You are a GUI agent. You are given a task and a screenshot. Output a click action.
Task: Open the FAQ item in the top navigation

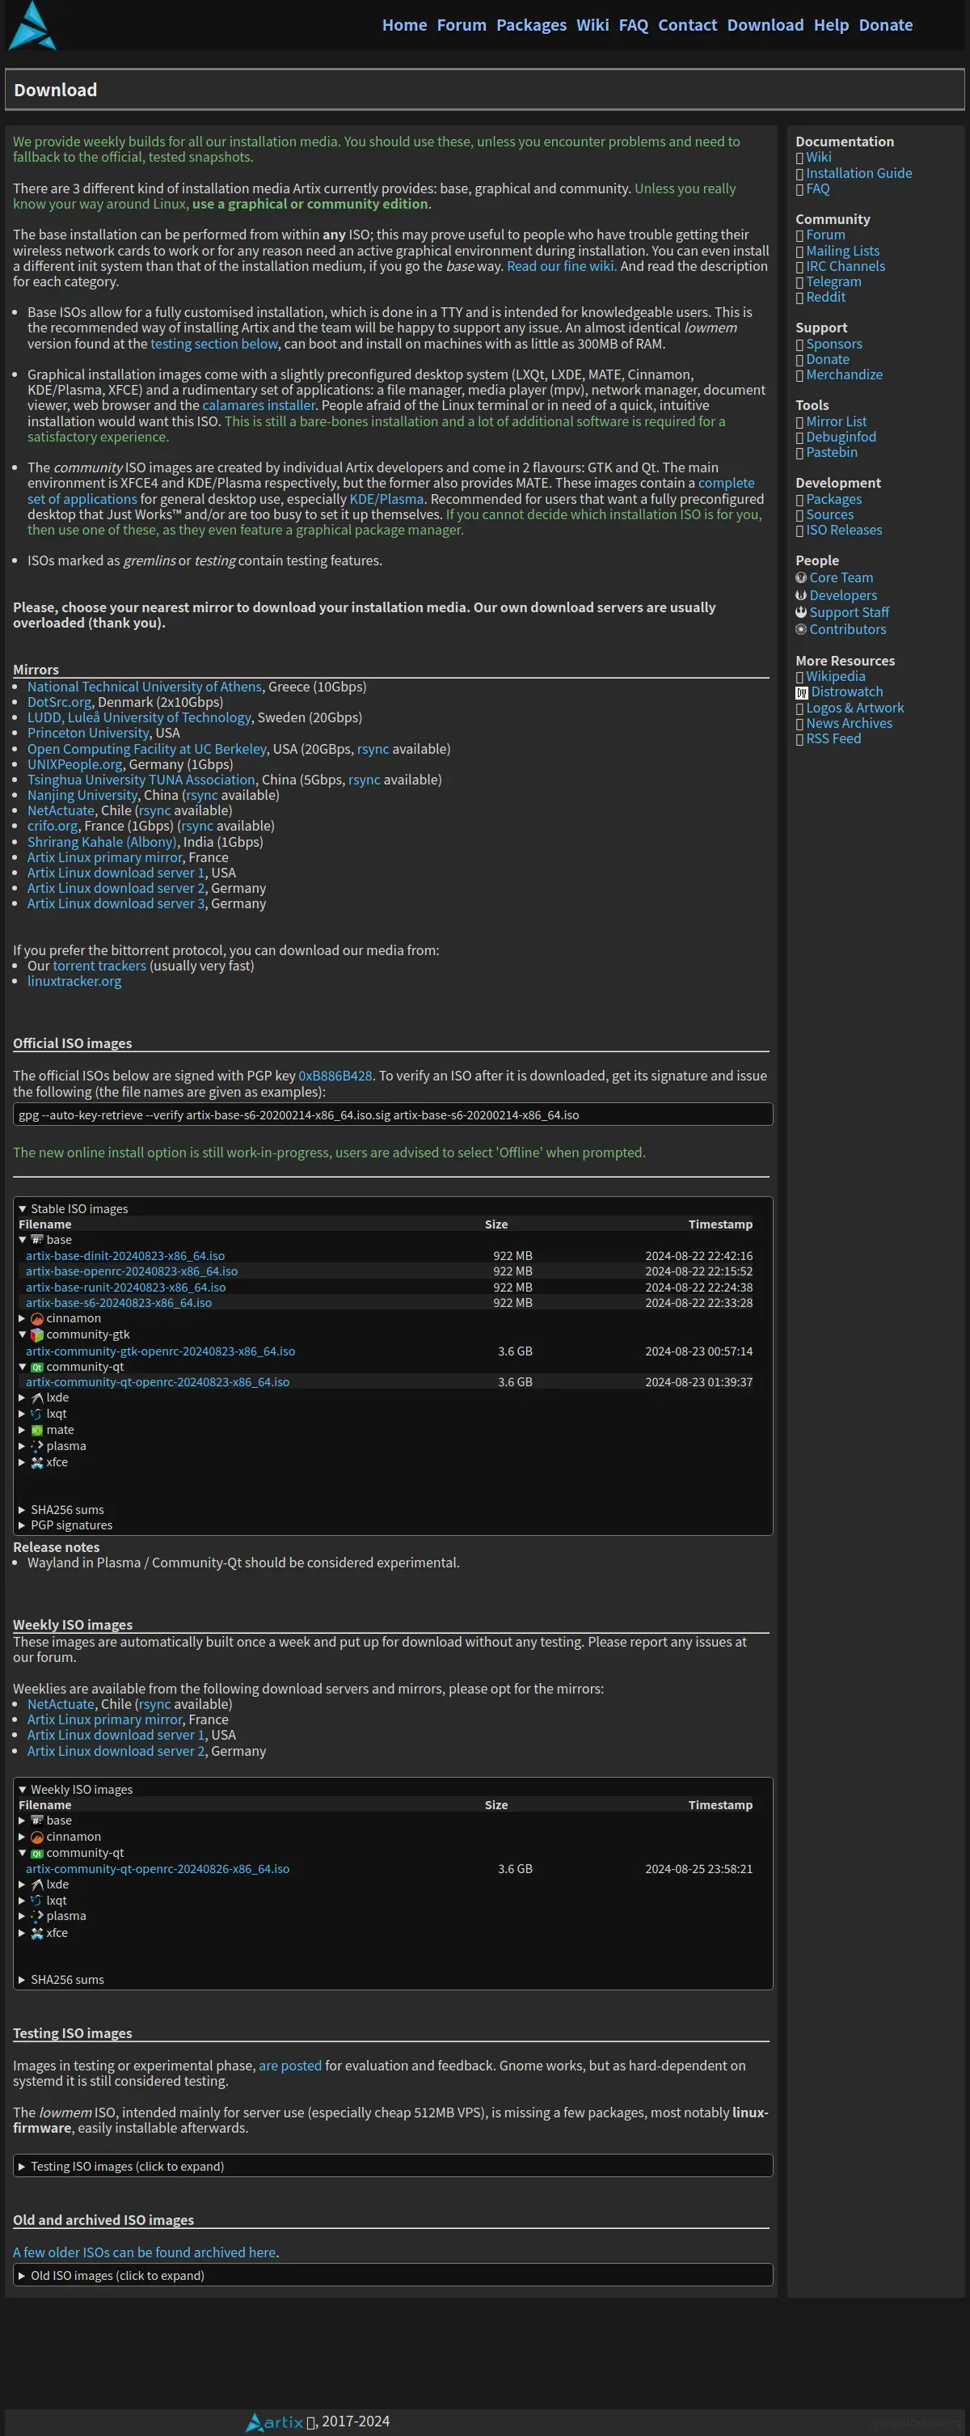click(634, 26)
